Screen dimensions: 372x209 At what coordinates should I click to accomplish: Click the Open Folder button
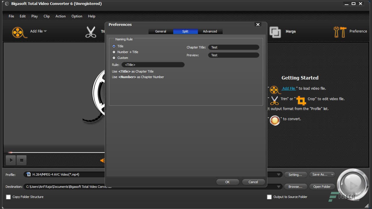[322, 186]
